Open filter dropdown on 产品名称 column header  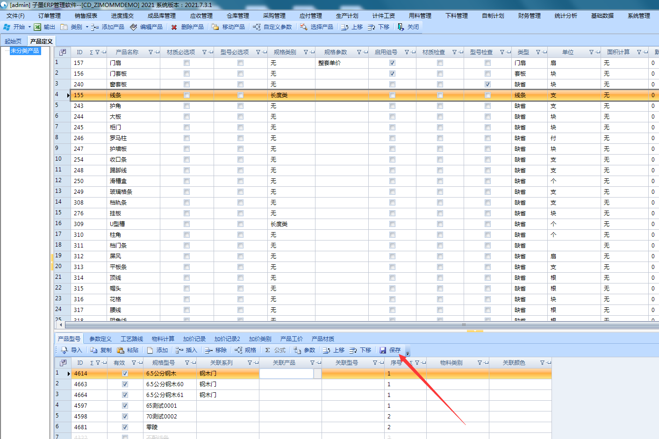coord(150,52)
